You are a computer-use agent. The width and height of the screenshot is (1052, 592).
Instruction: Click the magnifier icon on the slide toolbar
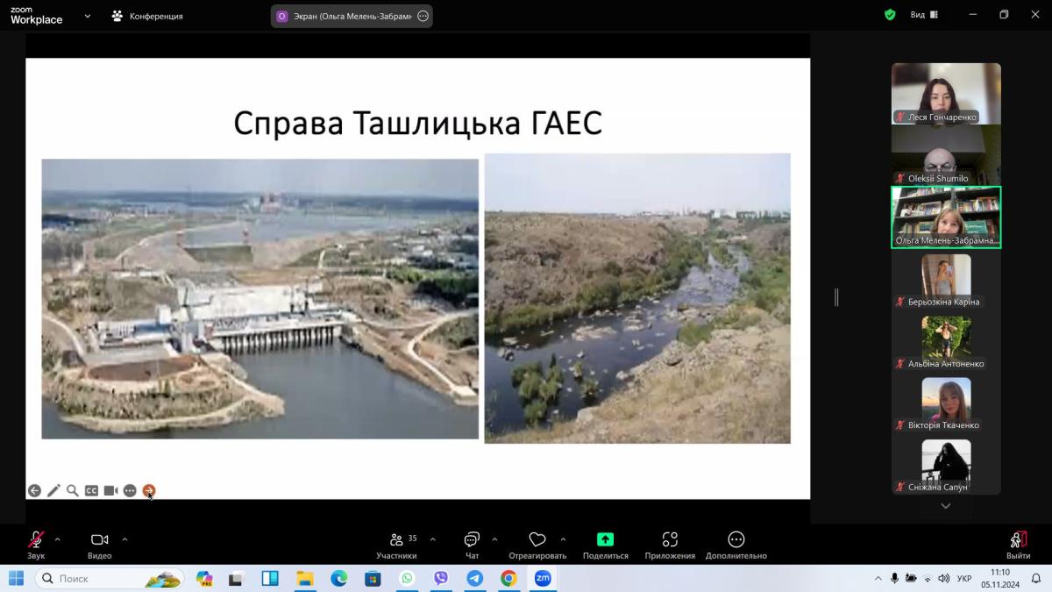click(x=73, y=491)
